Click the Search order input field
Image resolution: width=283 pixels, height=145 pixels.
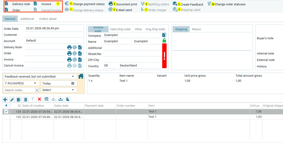[x=19, y=90]
